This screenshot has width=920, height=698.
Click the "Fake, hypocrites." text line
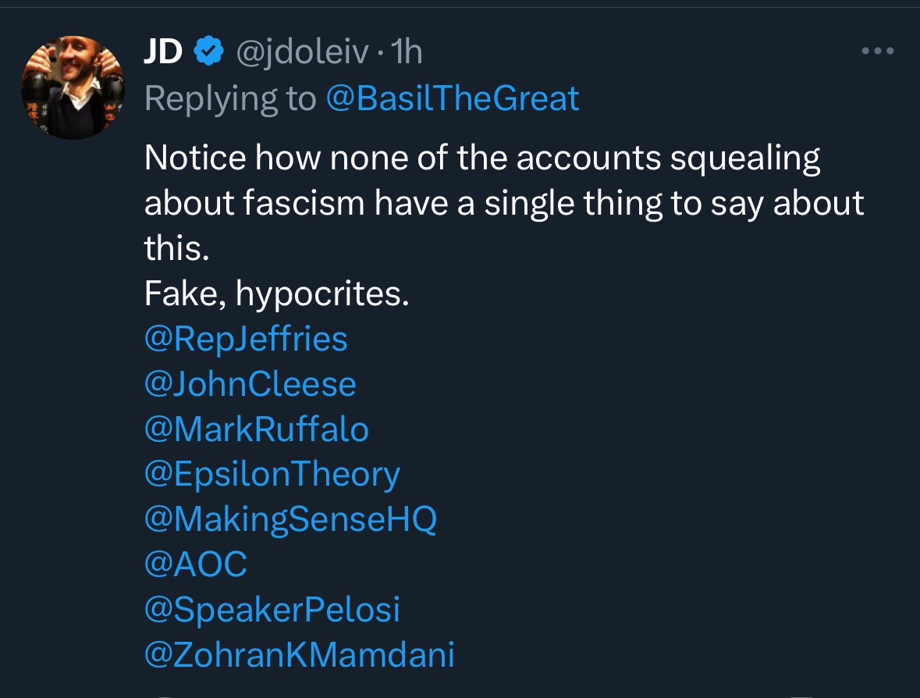tap(276, 294)
